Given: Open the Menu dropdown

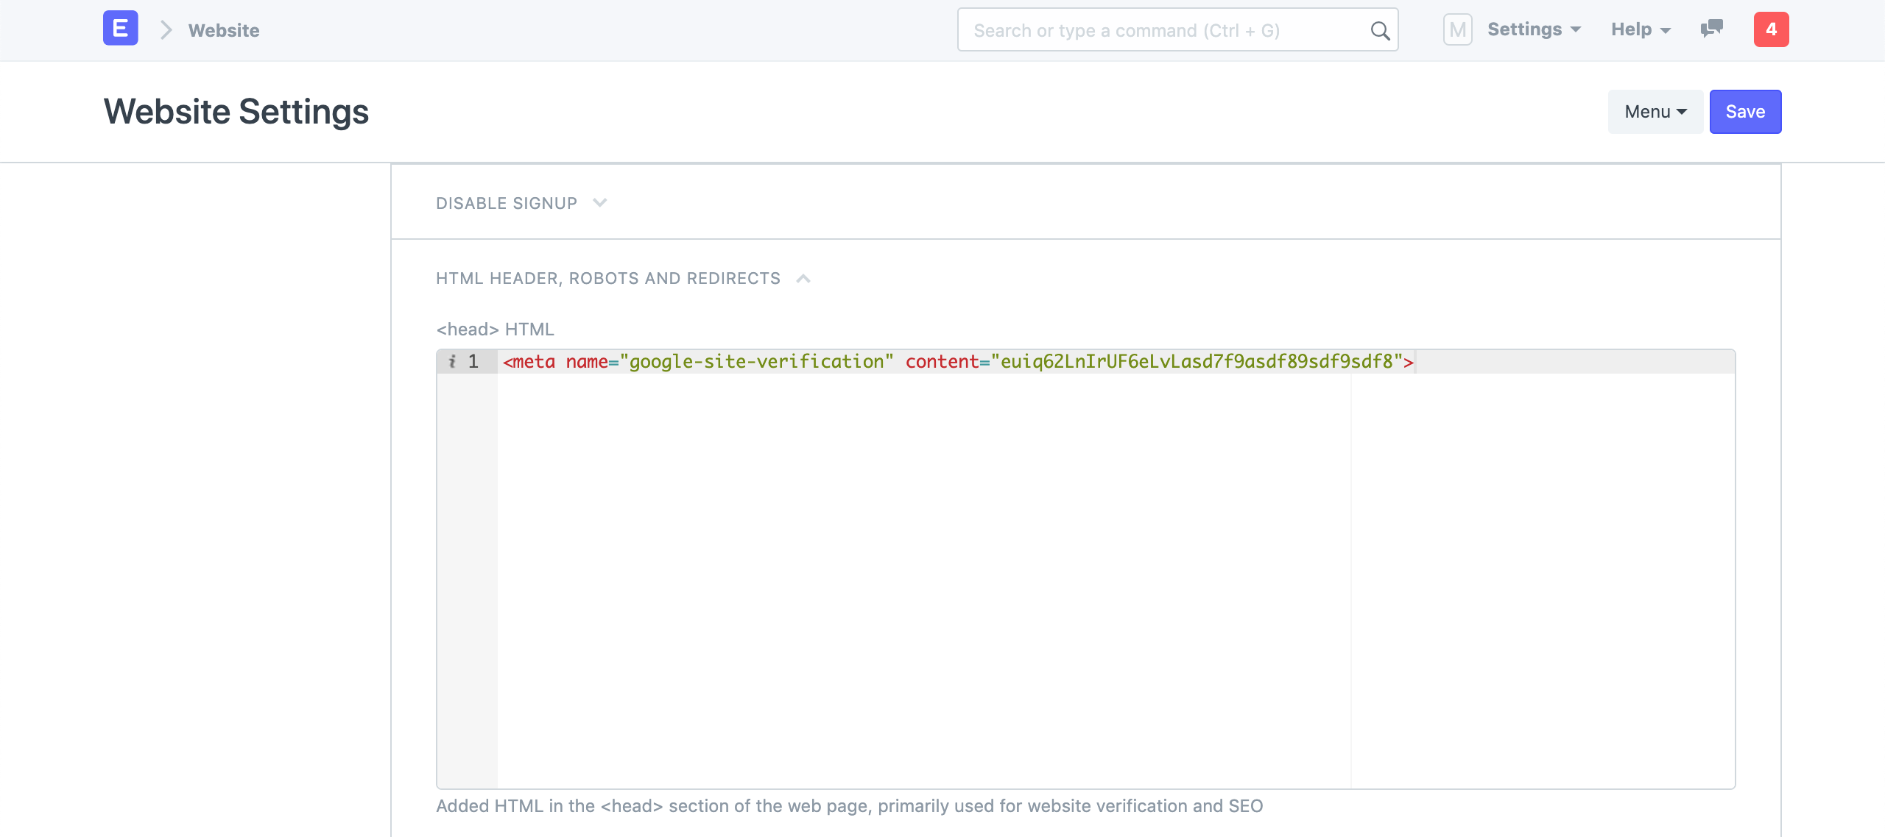Looking at the screenshot, I should tap(1654, 111).
